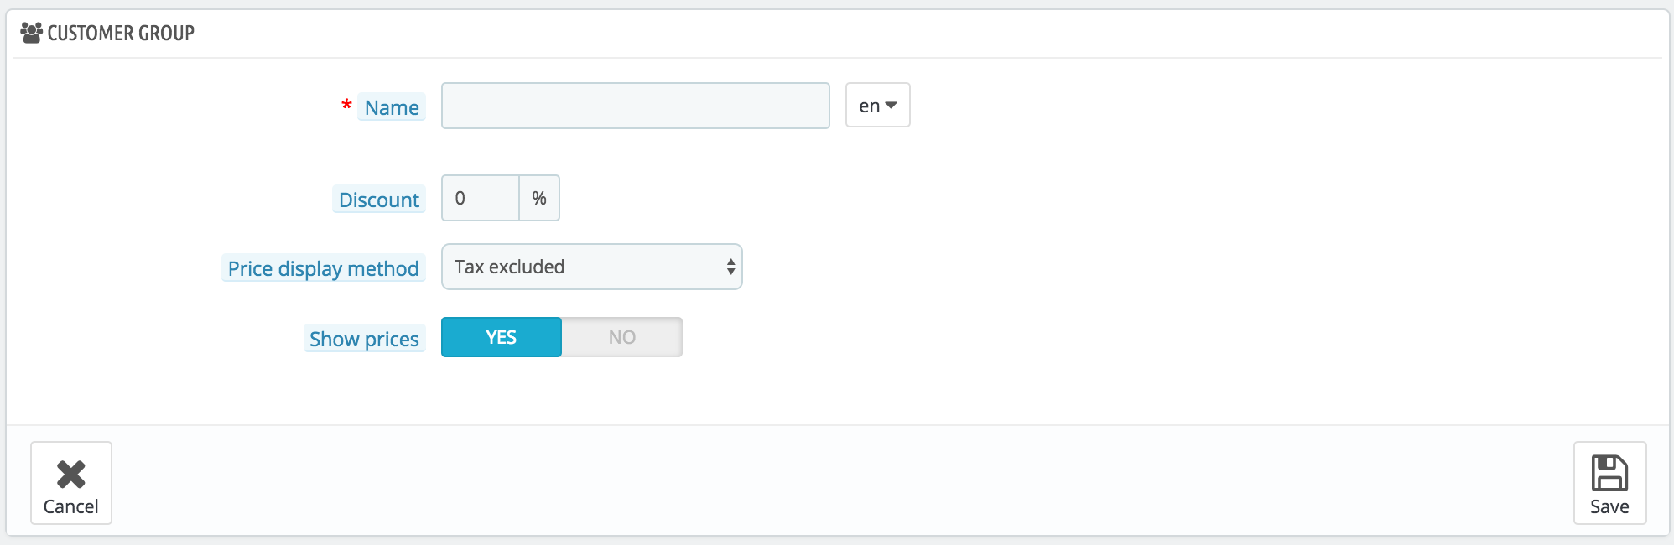Click the Save floppy disk icon

pos(1609,473)
